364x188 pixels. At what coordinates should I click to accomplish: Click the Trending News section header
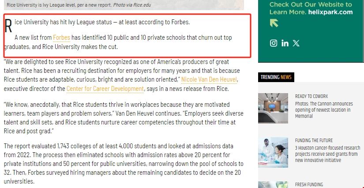coord(276,77)
